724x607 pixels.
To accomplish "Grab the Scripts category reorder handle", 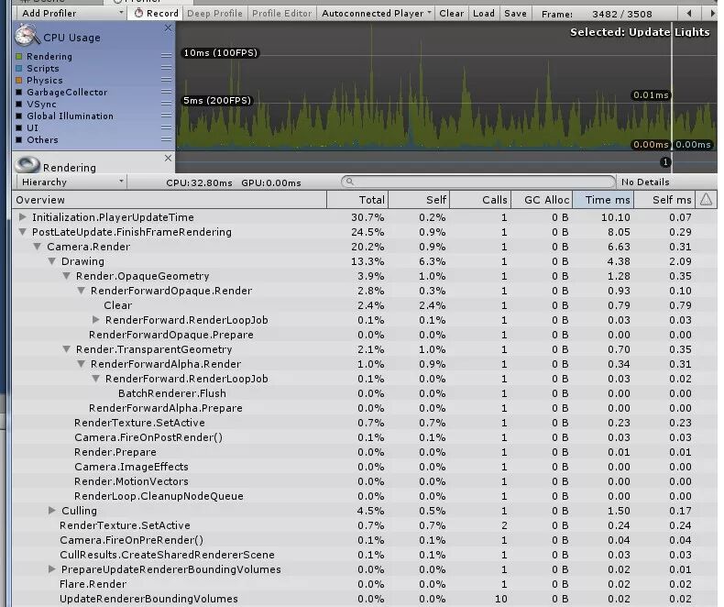I will pyautogui.click(x=166, y=68).
